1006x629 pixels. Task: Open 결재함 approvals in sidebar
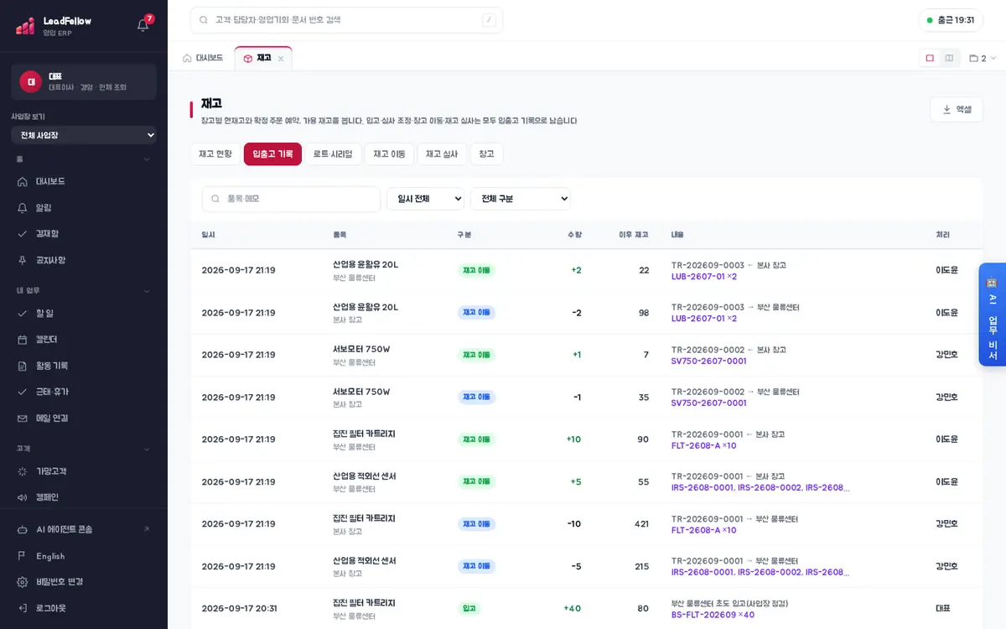(84, 233)
